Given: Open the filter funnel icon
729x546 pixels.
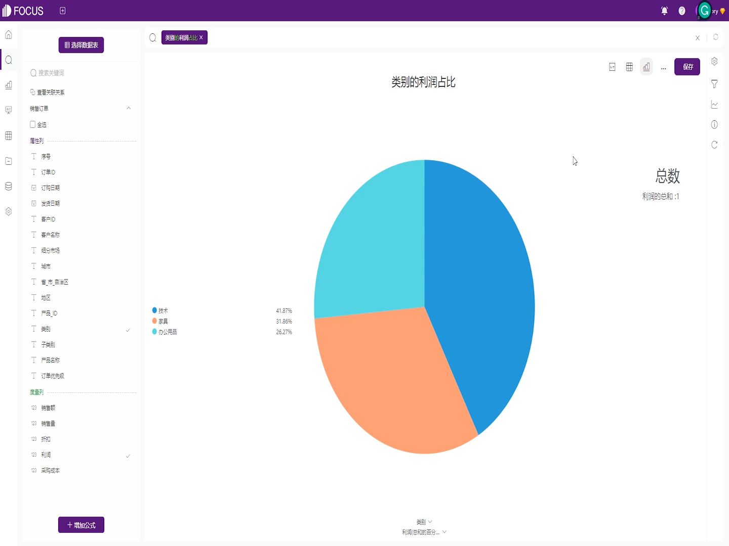Looking at the screenshot, I should pyautogui.click(x=714, y=84).
